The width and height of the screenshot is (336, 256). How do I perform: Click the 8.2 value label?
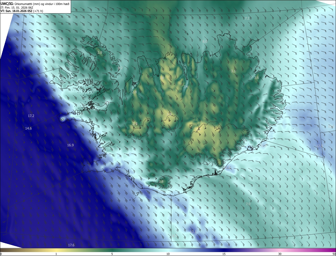pyautogui.click(x=120, y=68)
